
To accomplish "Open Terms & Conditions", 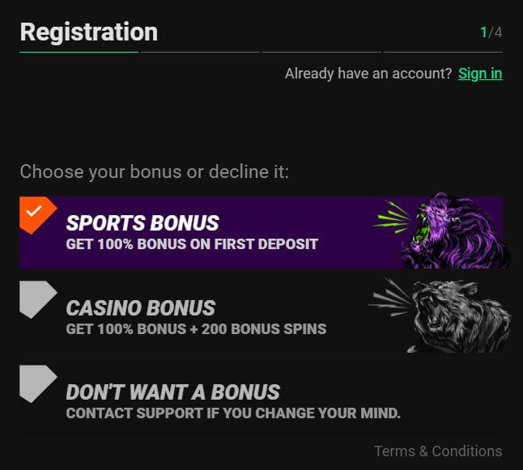I will click(438, 451).
